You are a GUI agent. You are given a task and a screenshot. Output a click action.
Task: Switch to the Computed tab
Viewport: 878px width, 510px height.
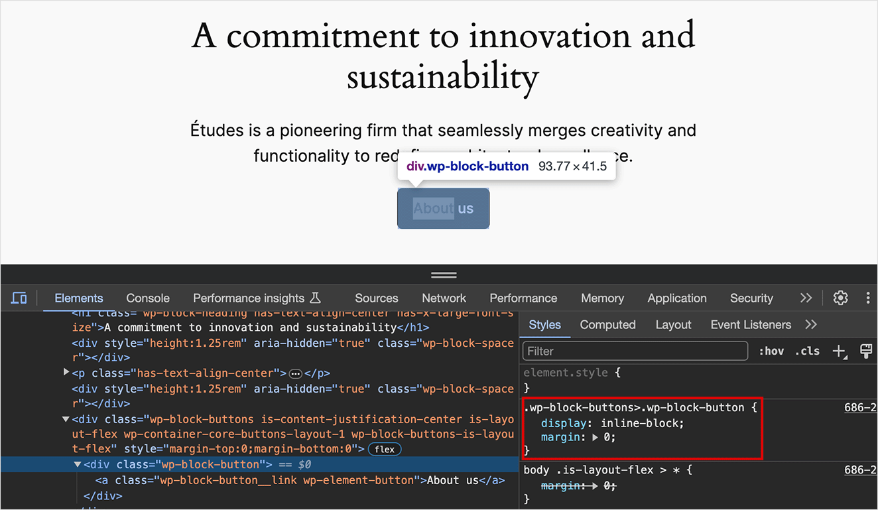[607, 324]
